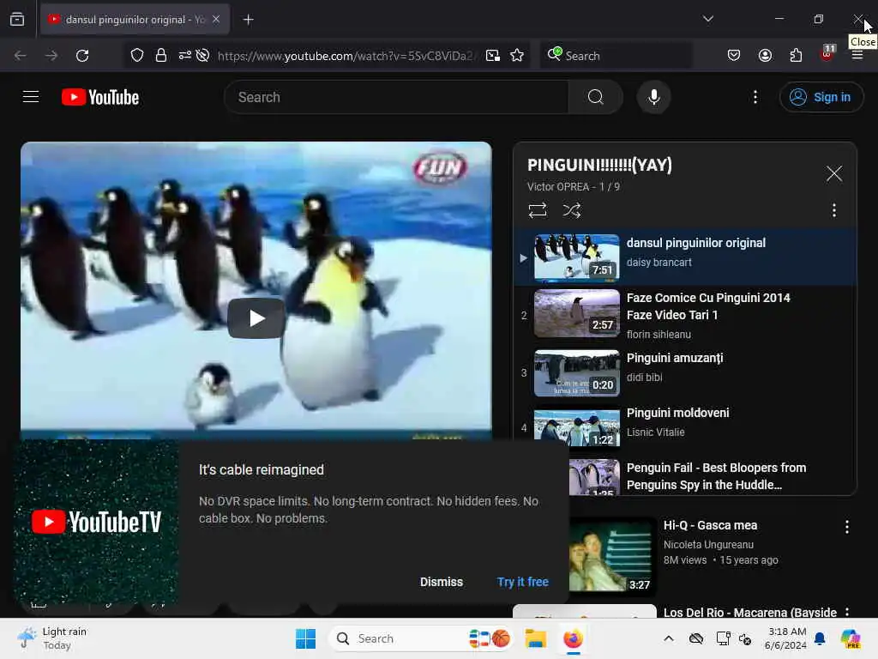Toggle playlist loop

(x=538, y=210)
